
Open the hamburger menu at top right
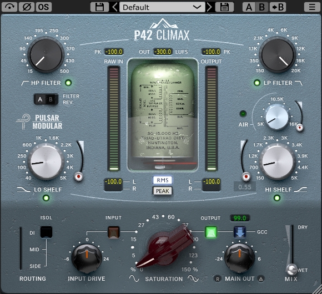click(x=312, y=7)
